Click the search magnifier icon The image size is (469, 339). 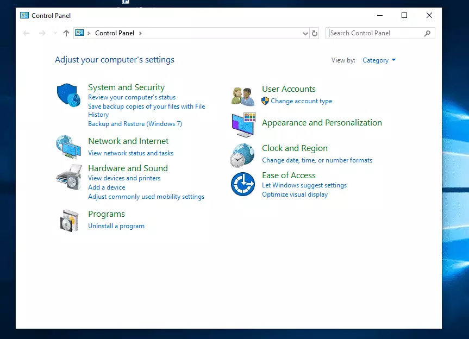[x=427, y=33]
